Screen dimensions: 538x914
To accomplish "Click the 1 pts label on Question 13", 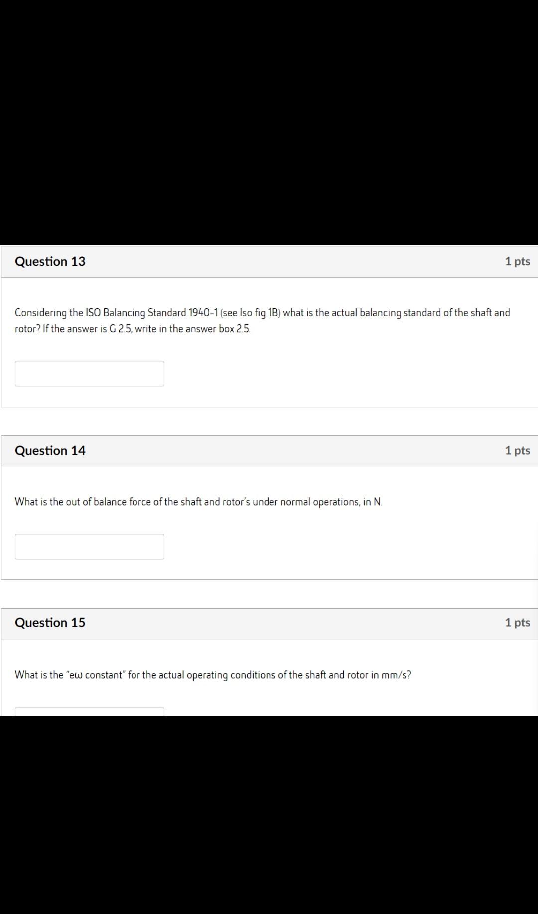I will (x=518, y=261).
